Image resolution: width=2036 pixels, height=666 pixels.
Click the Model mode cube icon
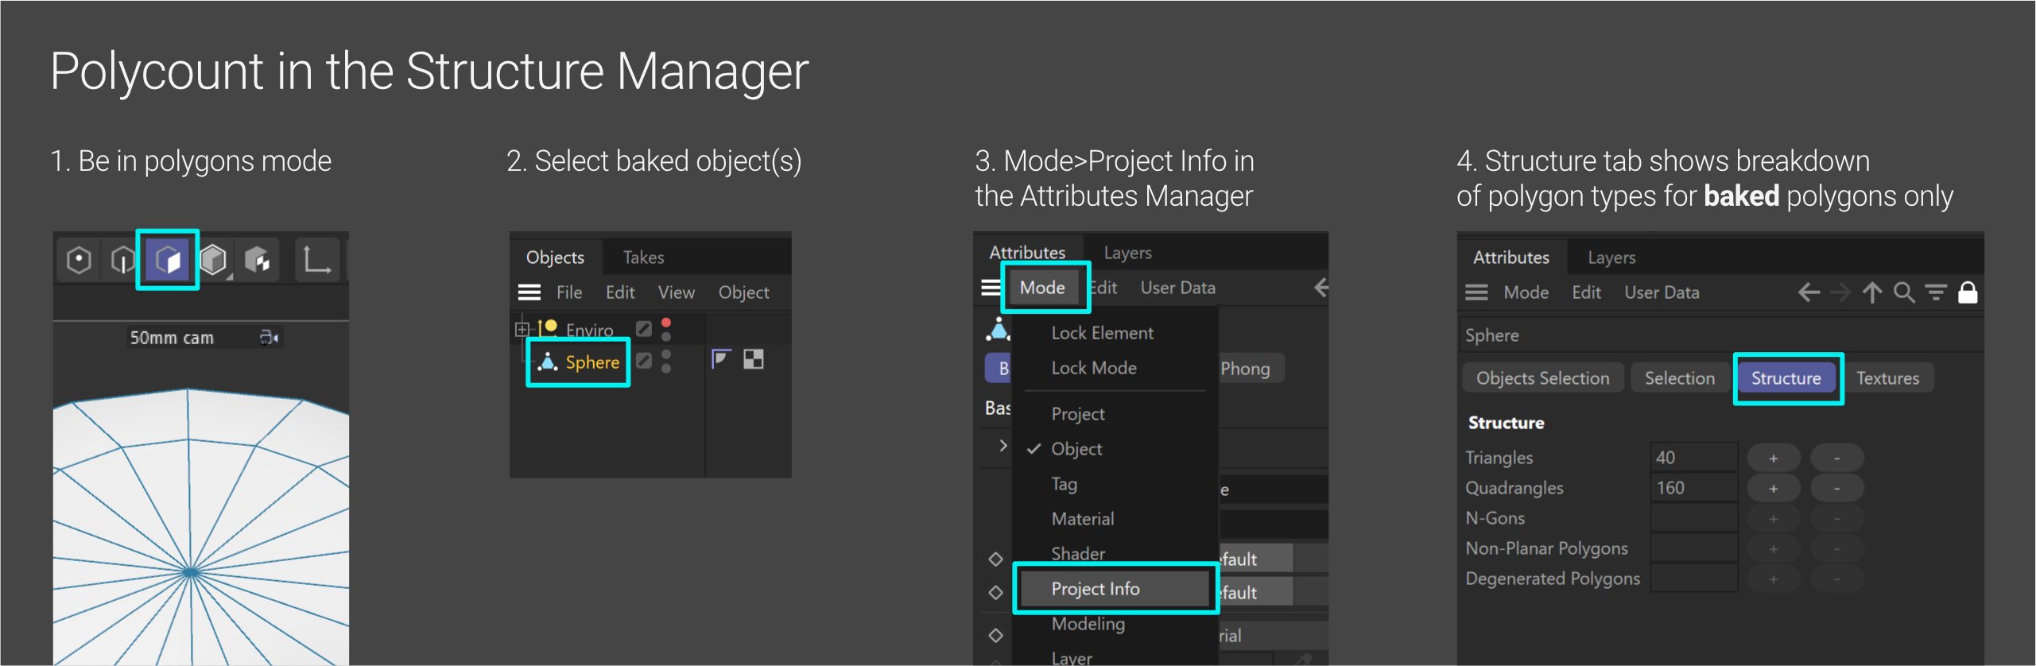(213, 260)
